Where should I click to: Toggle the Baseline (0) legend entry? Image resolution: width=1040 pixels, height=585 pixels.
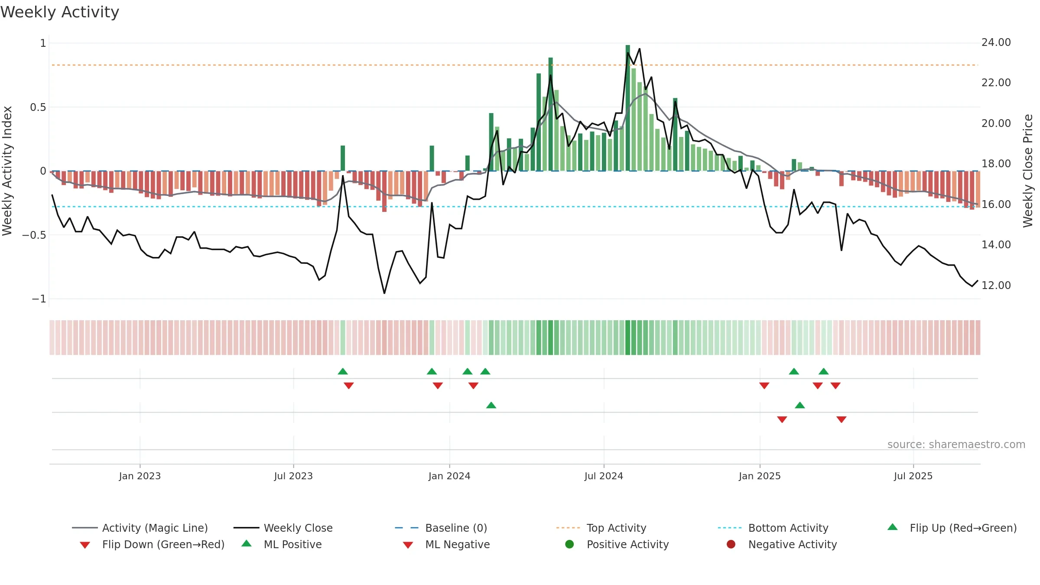pos(441,528)
